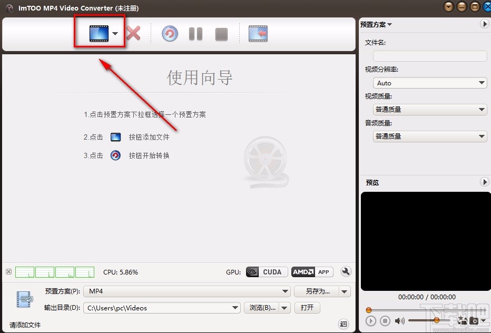Viewport: 491px width, 333px height.
Task: Expand the 预览 preview panel arrow
Action: tap(484, 182)
